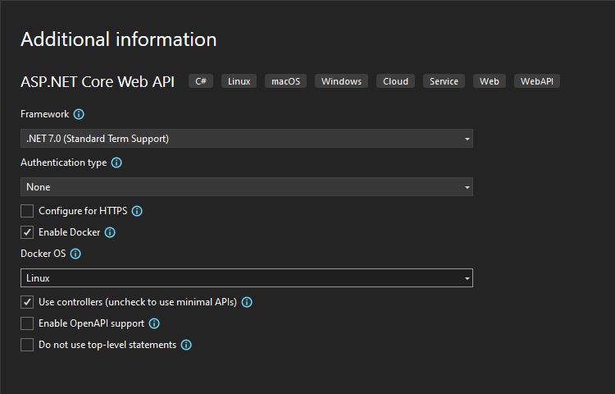Click the Cloud tag
This screenshot has height=394, width=615.
395,81
